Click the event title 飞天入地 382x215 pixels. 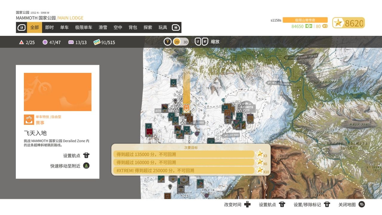coord(35,133)
